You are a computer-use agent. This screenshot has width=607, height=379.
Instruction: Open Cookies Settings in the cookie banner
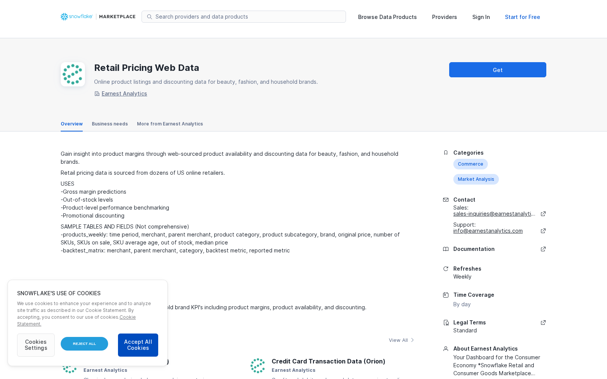click(36, 345)
